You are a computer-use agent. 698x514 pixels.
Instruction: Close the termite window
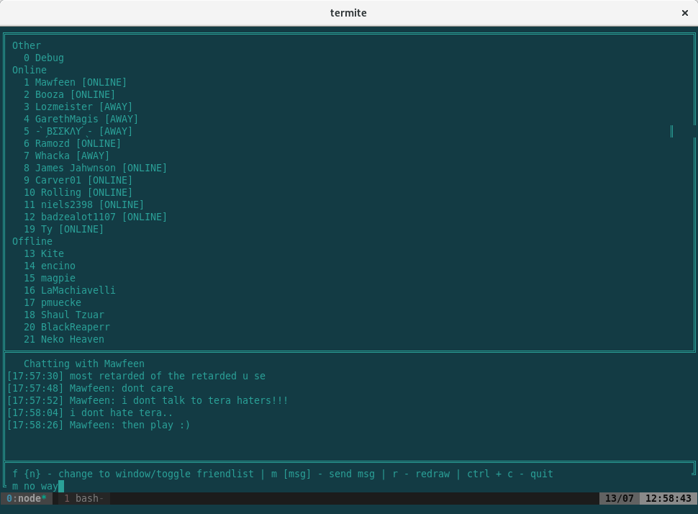(684, 13)
